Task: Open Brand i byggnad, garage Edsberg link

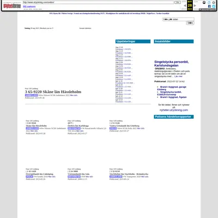Action: point(172,88)
